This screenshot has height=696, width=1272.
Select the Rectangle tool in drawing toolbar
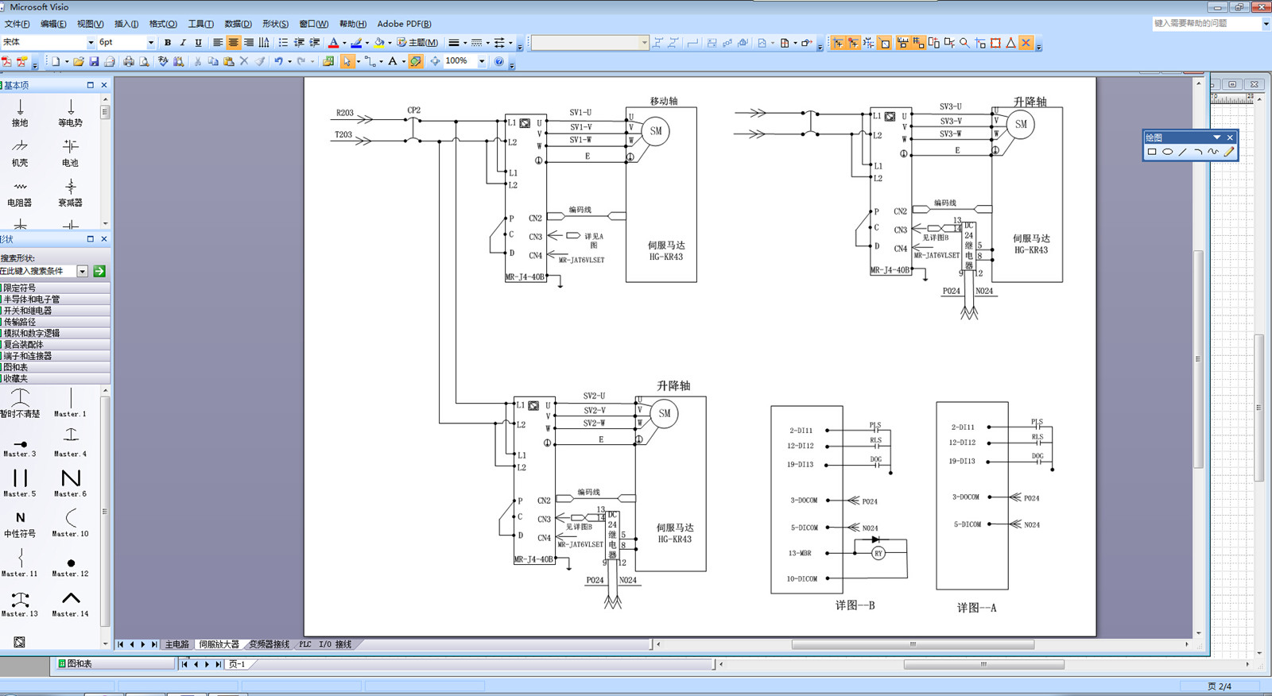point(1152,152)
